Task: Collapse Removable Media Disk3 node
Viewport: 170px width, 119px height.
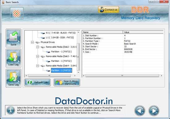Action: (x=38, y=56)
